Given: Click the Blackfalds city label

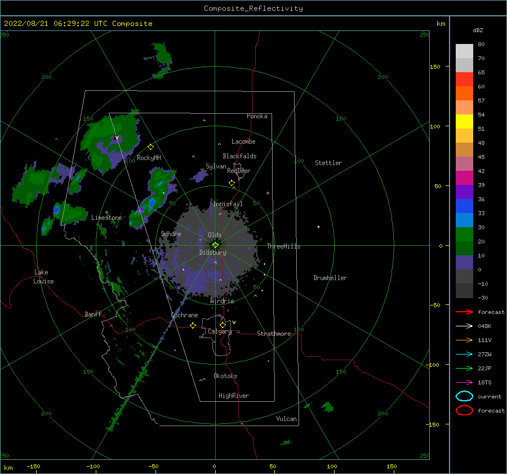Looking at the screenshot, I should click(239, 156).
